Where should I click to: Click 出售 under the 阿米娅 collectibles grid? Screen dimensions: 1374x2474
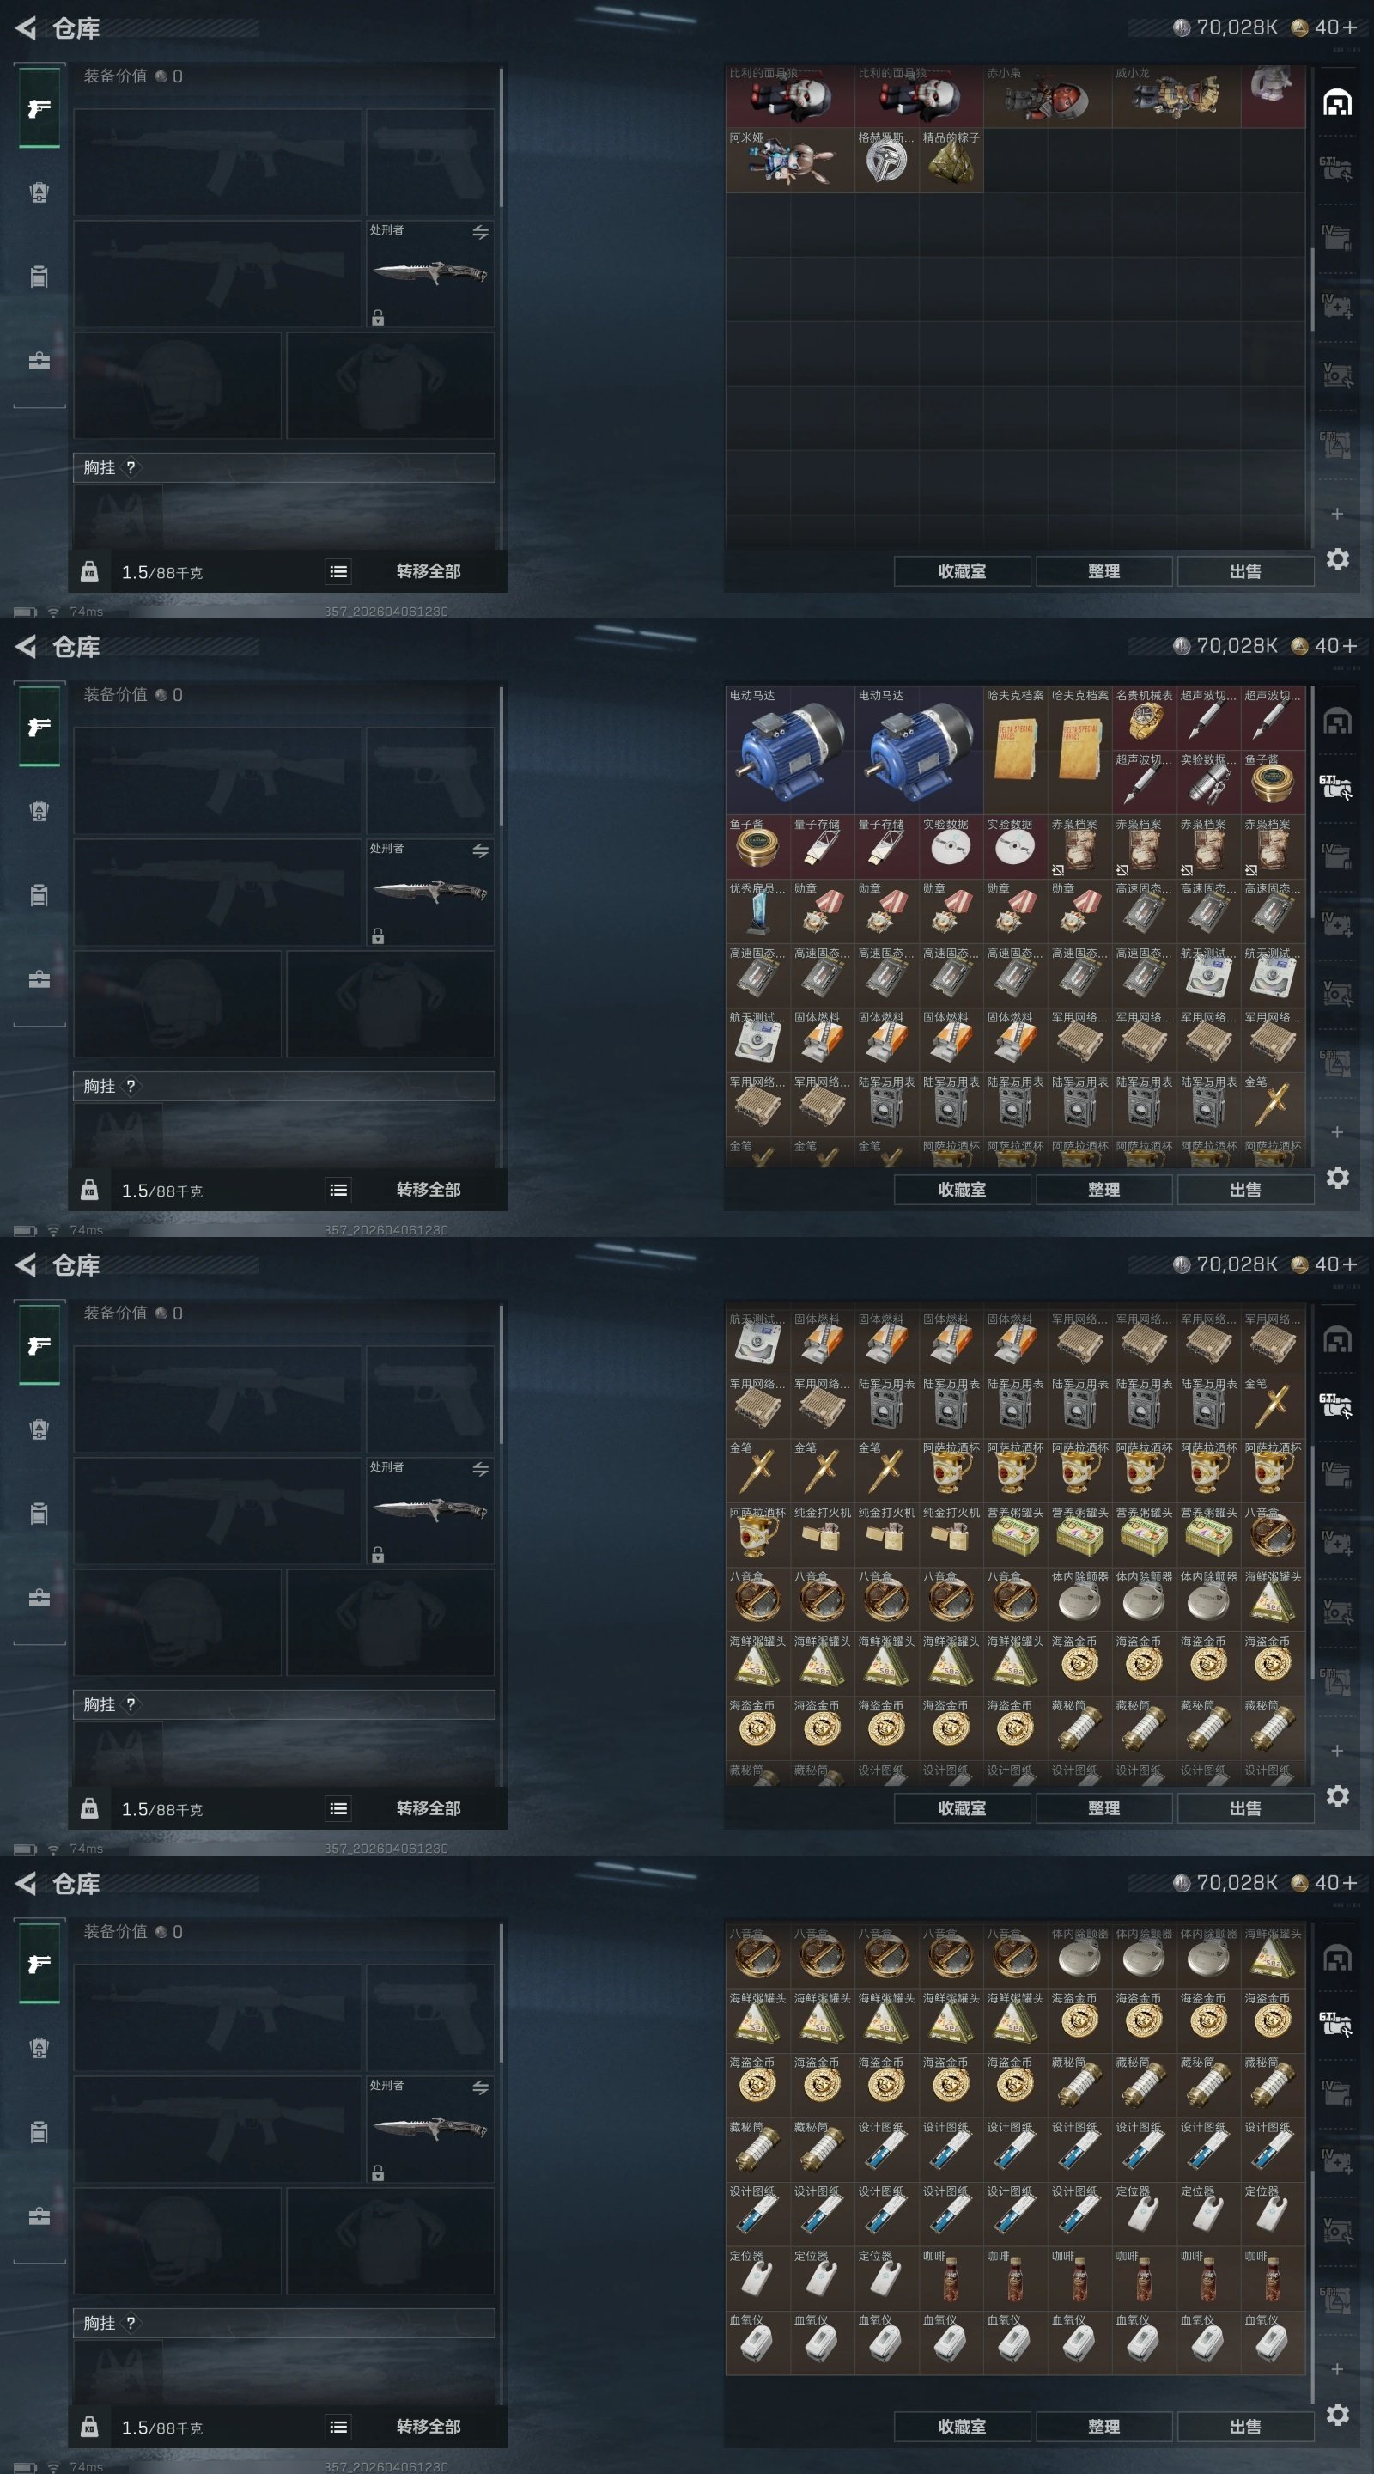pos(1245,571)
